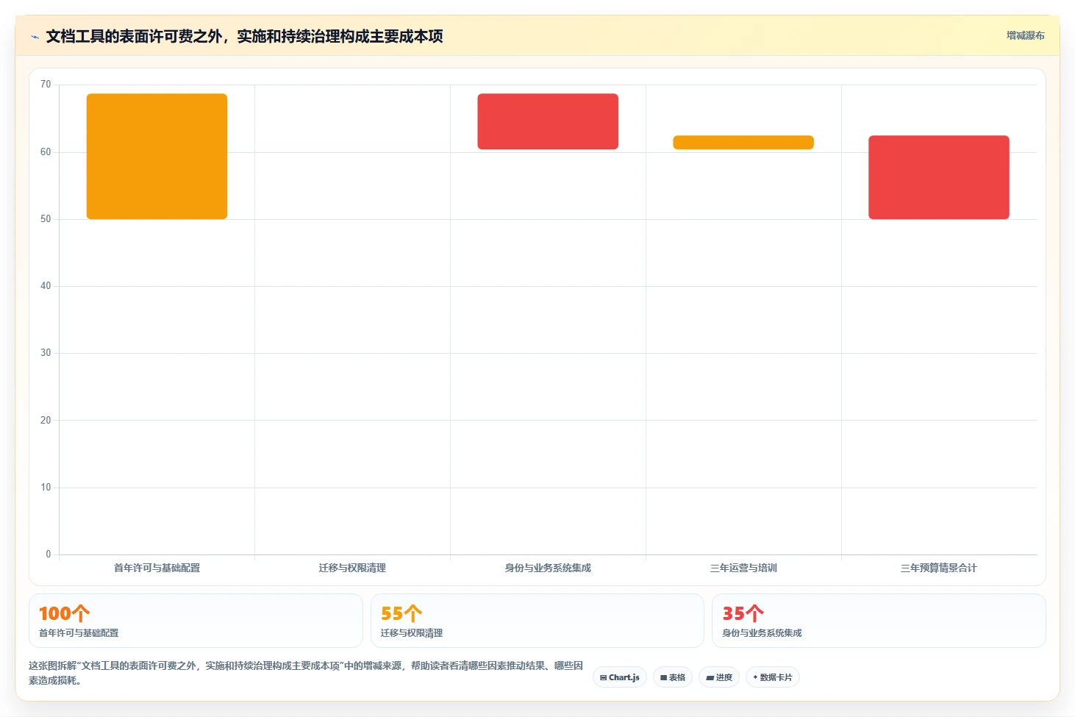Click the x-axis label 首年许可与基础配置

pos(157,568)
